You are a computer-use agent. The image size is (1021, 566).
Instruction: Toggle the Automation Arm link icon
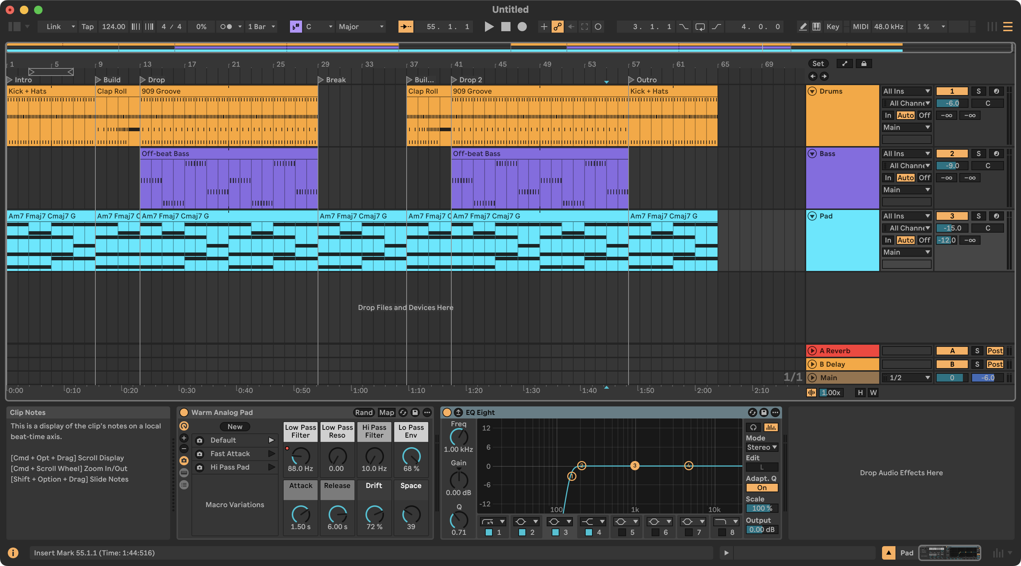557,27
